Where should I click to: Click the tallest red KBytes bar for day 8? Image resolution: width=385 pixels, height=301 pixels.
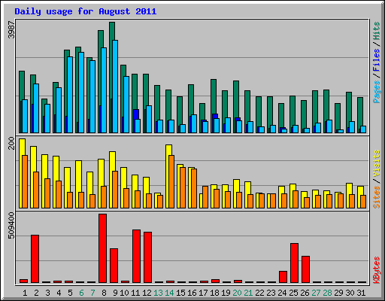click(x=102, y=248)
